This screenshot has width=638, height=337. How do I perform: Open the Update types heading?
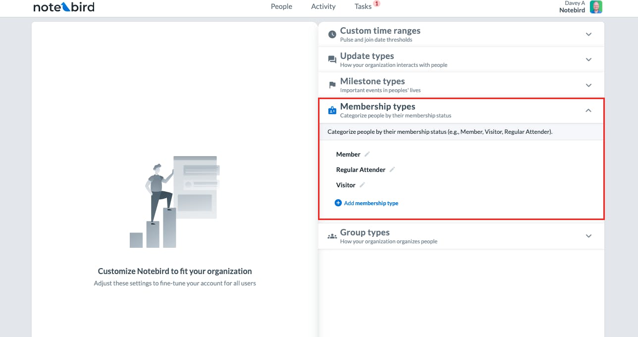(x=367, y=56)
